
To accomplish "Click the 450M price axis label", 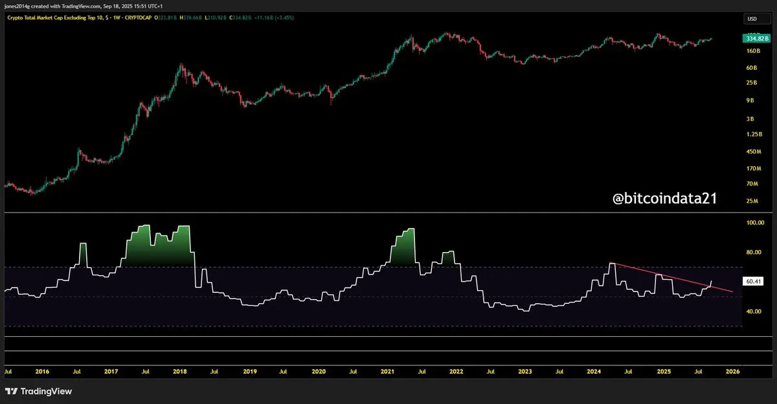I will click(753, 153).
